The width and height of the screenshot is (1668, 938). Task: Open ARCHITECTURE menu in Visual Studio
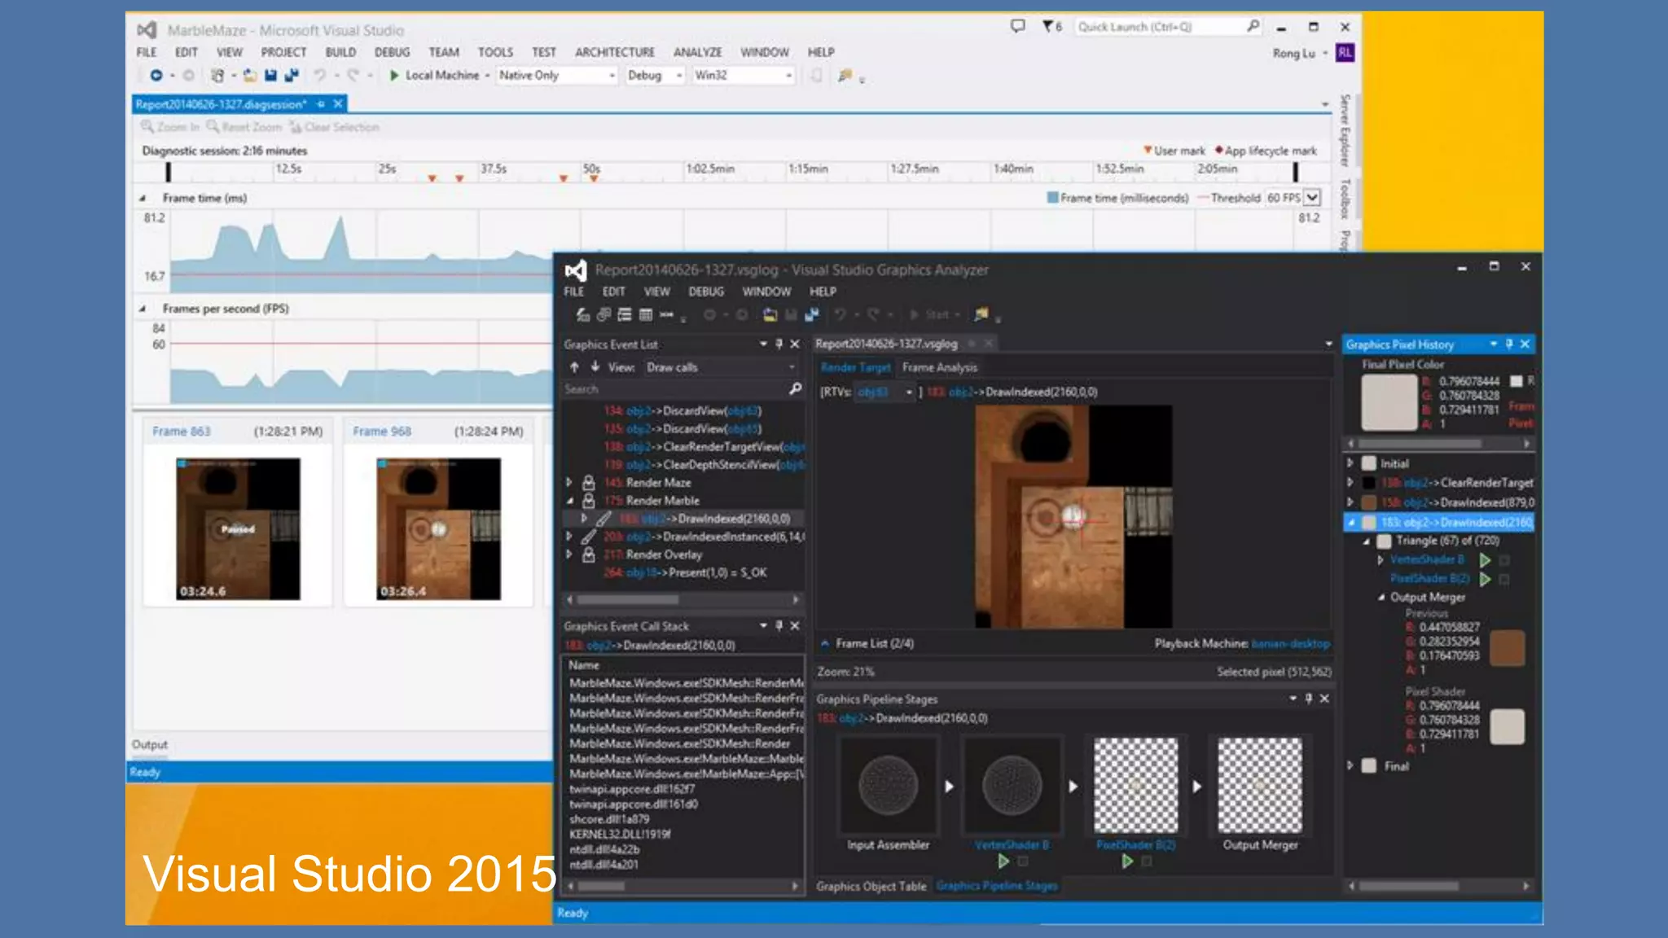pos(615,52)
